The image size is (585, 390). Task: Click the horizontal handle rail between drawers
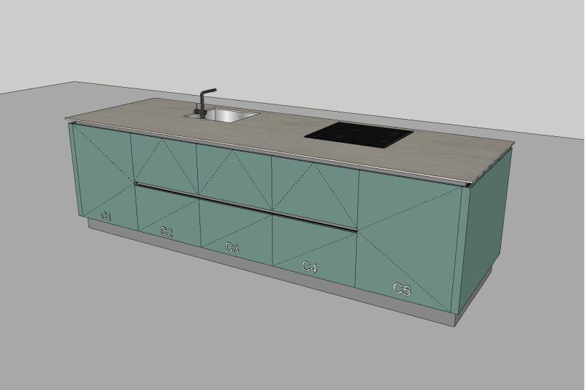click(246, 206)
